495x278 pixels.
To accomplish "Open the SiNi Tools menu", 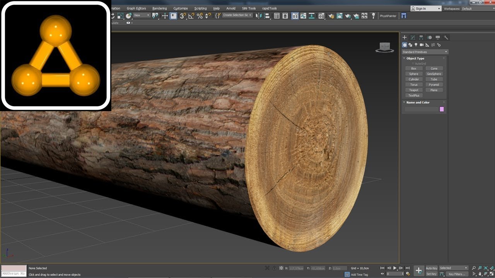I will pos(249,8).
